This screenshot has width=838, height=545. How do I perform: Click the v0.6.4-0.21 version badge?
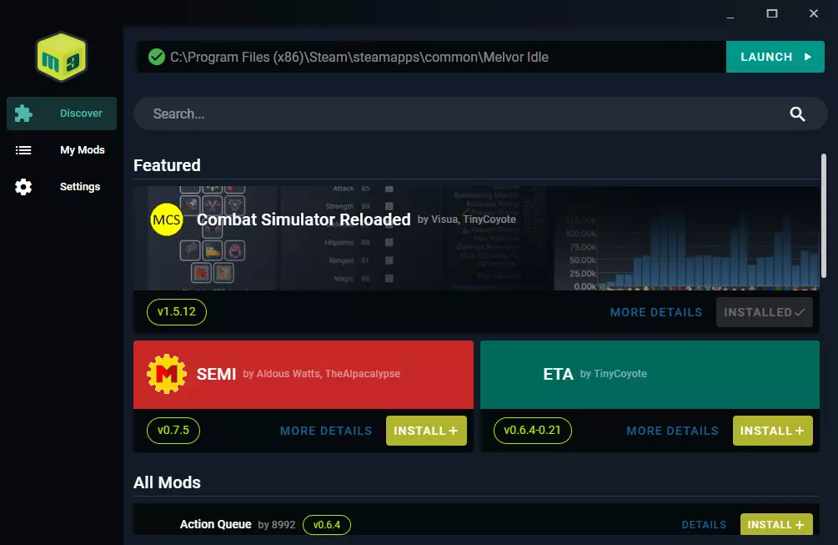click(532, 430)
